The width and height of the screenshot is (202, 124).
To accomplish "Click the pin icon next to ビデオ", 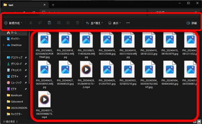I will (x=26, y=89).
